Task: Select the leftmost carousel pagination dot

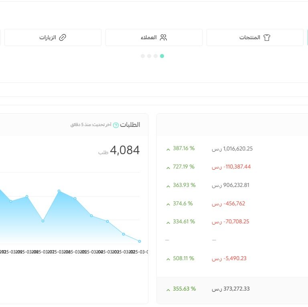Action: [x=143, y=56]
